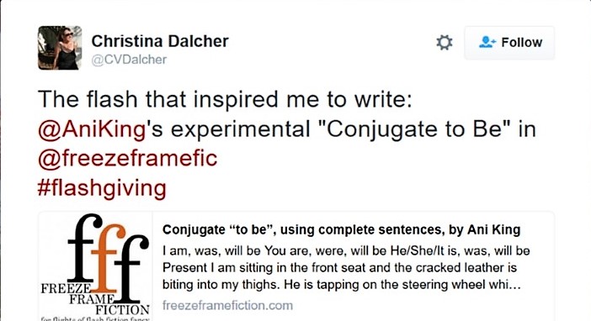Open the #flashgiving hashtag
This screenshot has width=591, height=321.
point(102,187)
